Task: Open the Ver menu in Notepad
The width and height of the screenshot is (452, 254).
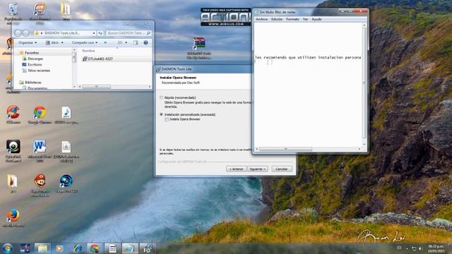Action: tap(305, 19)
